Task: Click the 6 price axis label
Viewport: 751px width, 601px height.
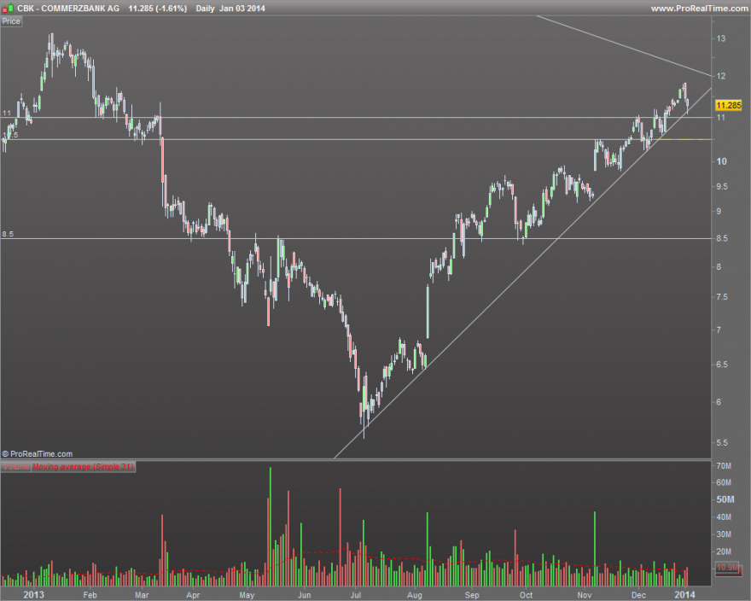Action: pyautogui.click(x=719, y=402)
